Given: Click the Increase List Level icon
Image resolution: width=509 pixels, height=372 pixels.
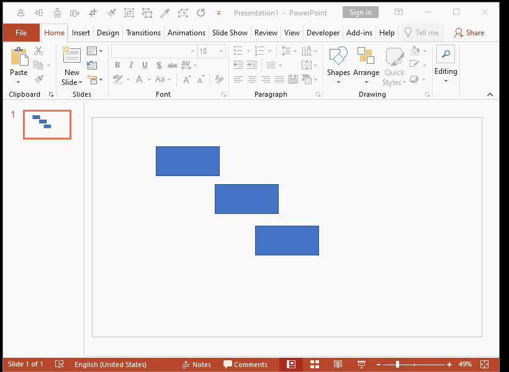Looking at the screenshot, I should 252,65.
